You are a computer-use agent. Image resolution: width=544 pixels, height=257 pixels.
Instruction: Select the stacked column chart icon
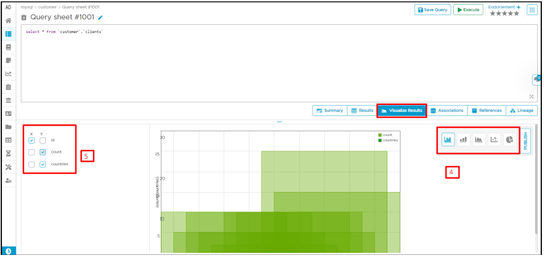463,140
